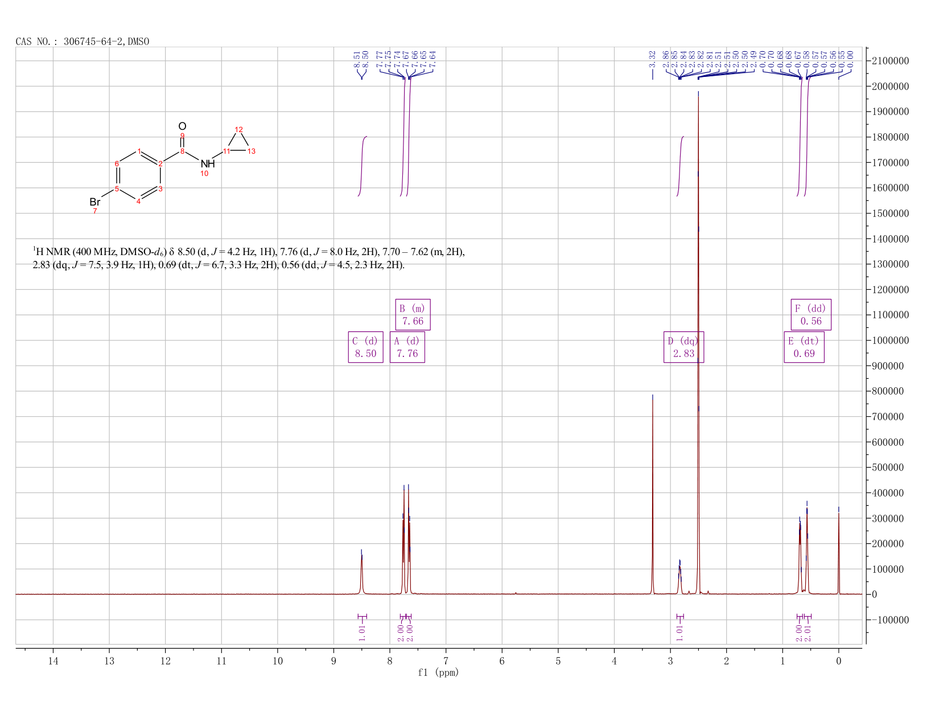
Task: Click the 1H NMR assignment text line
Action: 249,258
